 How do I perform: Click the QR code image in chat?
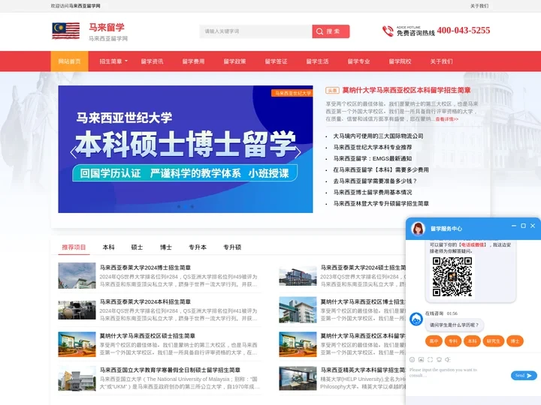pyautogui.click(x=452, y=277)
